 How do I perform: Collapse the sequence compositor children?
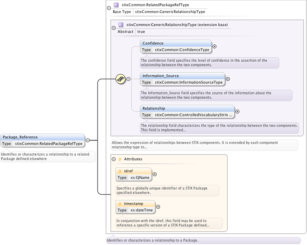[129, 79]
